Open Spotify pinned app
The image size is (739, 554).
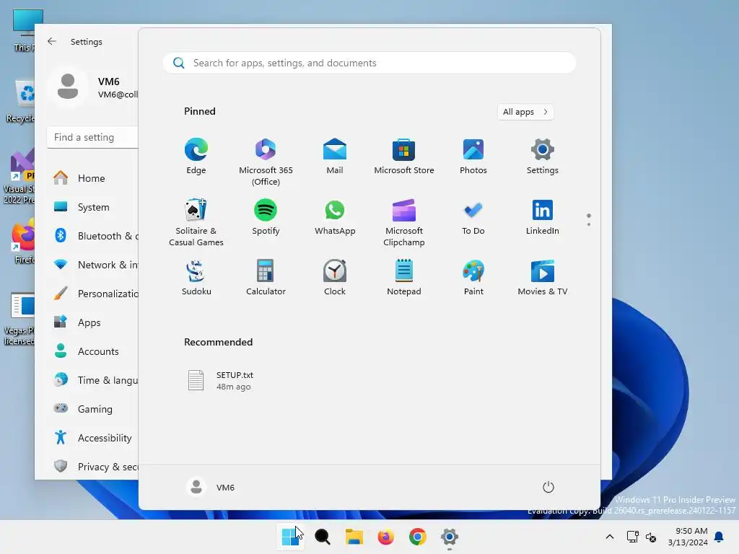pyautogui.click(x=266, y=217)
